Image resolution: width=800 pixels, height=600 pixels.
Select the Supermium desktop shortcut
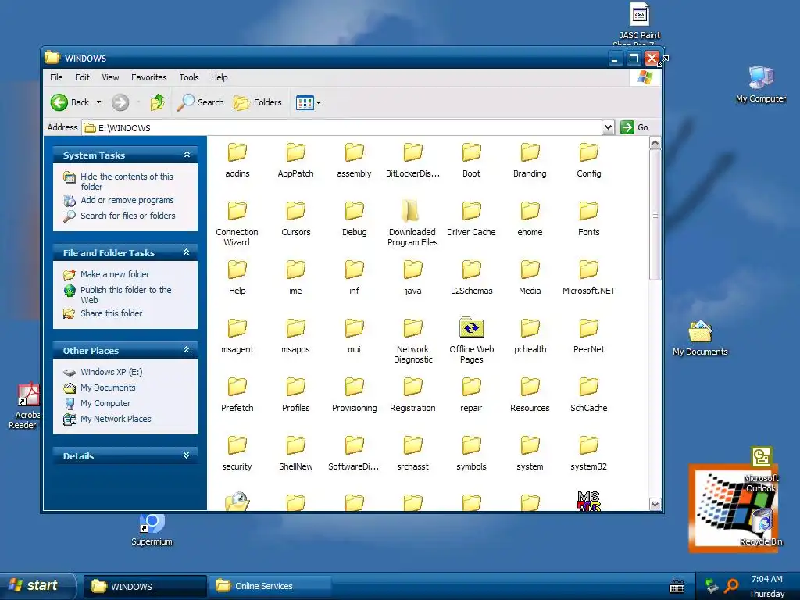tap(152, 530)
